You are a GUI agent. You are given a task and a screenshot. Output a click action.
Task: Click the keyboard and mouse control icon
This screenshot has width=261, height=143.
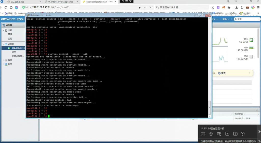219,134
